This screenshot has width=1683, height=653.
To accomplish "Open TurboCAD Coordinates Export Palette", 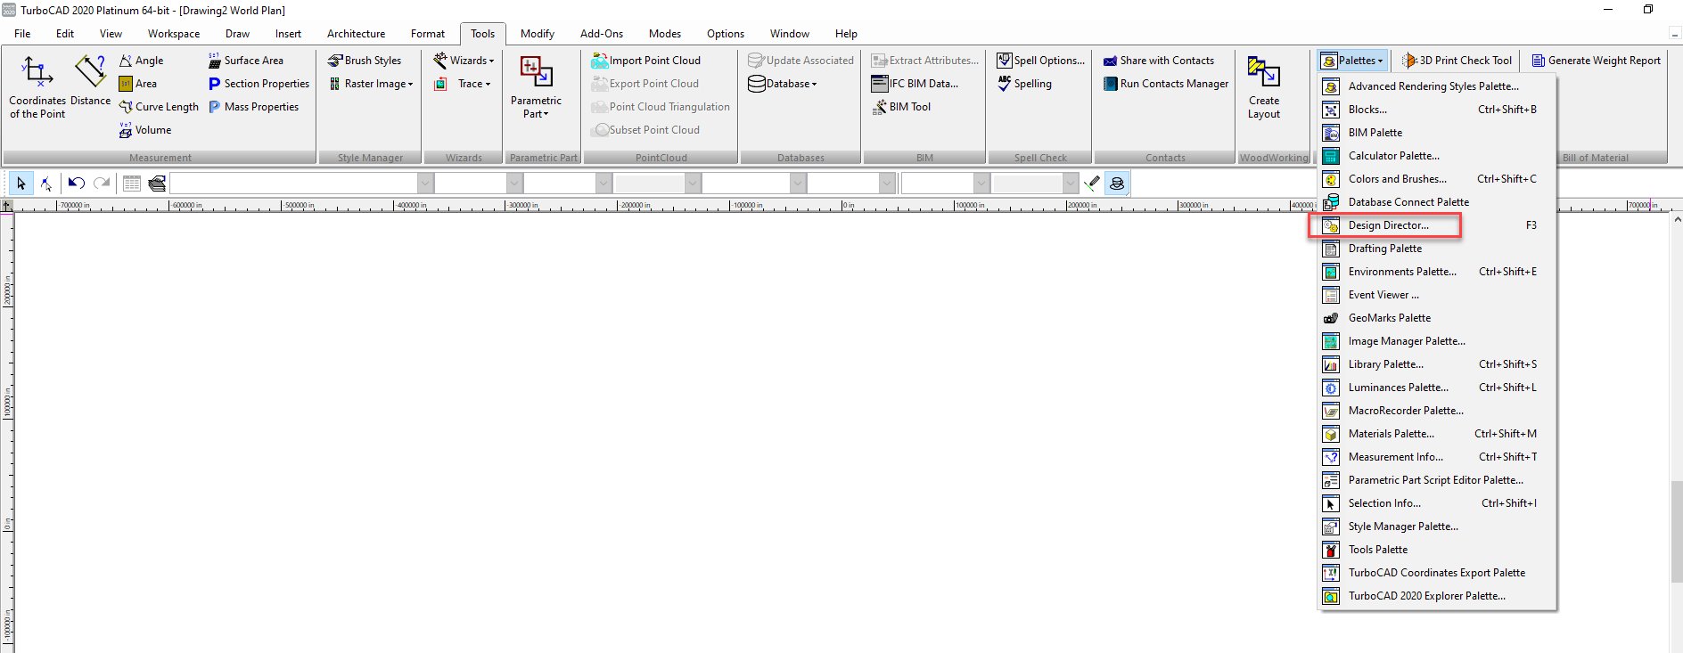I will (1437, 573).
